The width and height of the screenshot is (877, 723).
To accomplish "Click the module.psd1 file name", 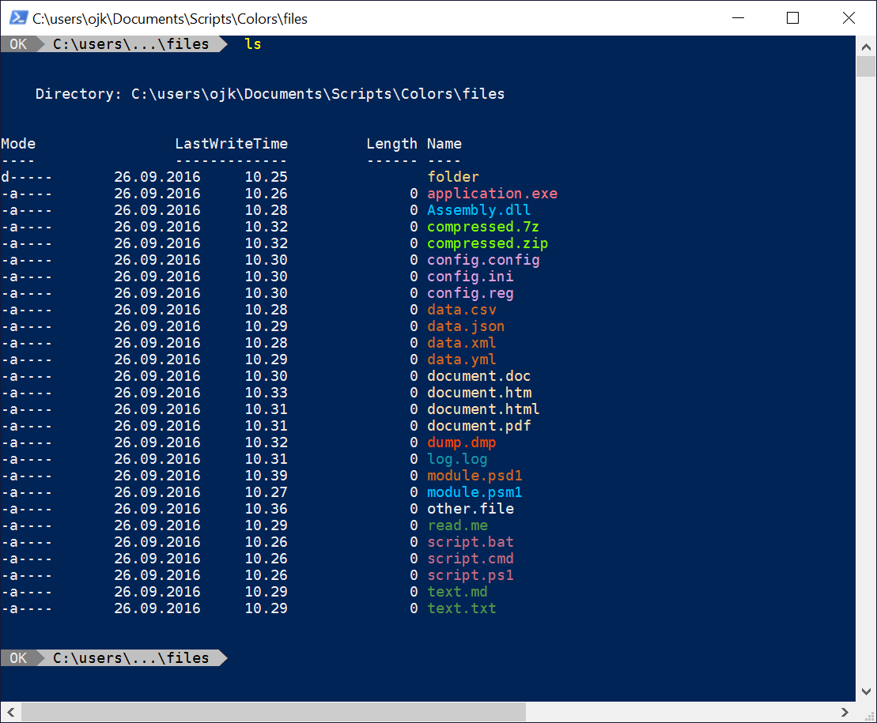I will click(x=474, y=476).
